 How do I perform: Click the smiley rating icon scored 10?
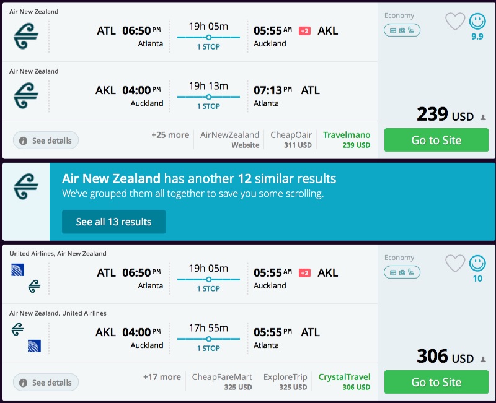(477, 264)
